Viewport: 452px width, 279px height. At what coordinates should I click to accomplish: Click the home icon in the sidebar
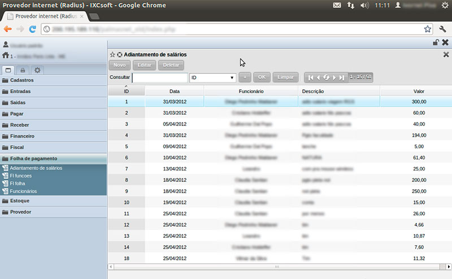(6, 55)
